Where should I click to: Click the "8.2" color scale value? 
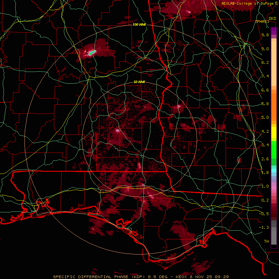click(265, 62)
